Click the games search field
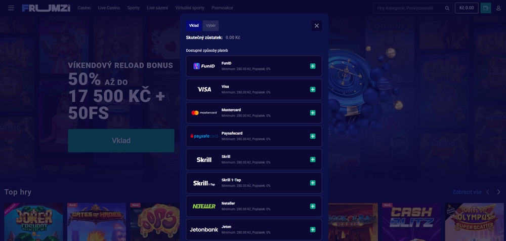 point(409,8)
